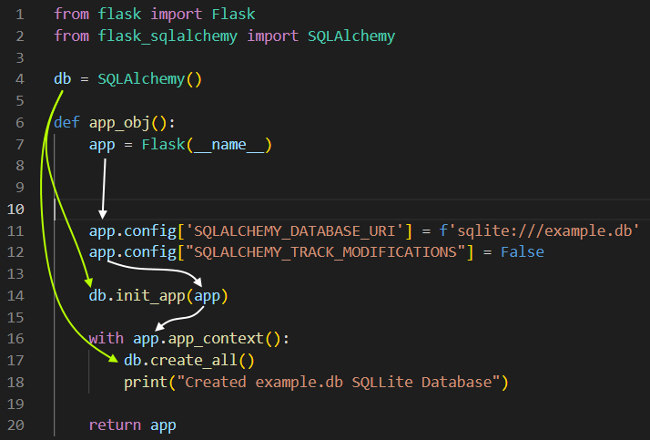Click the Flask(__name__) constructor call
Image resolution: width=650 pixels, height=440 pixels.
(207, 144)
